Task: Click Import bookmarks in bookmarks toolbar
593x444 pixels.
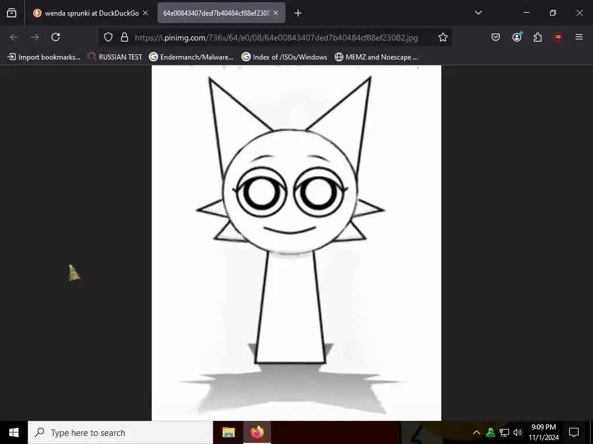Action: coord(44,57)
